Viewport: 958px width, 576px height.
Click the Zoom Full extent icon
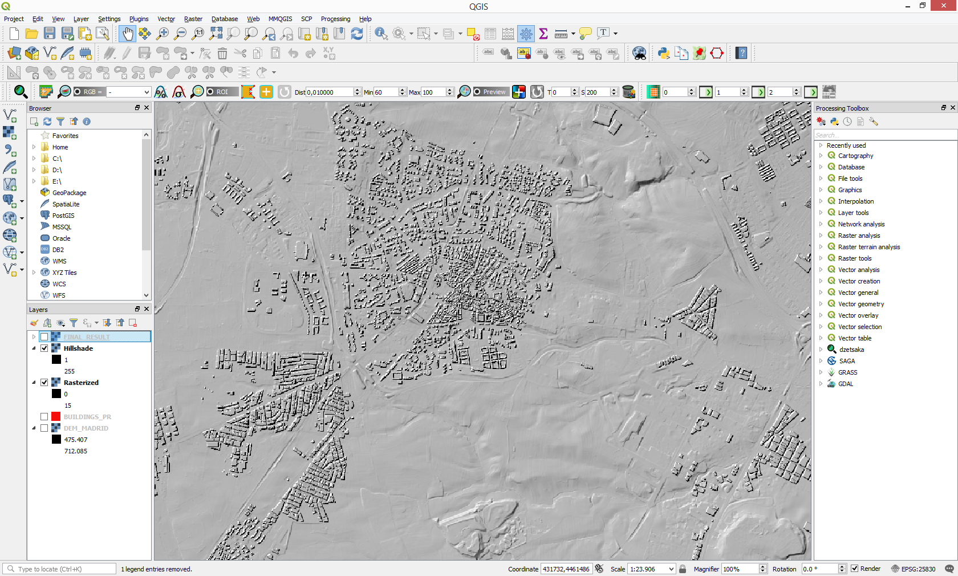(216, 34)
